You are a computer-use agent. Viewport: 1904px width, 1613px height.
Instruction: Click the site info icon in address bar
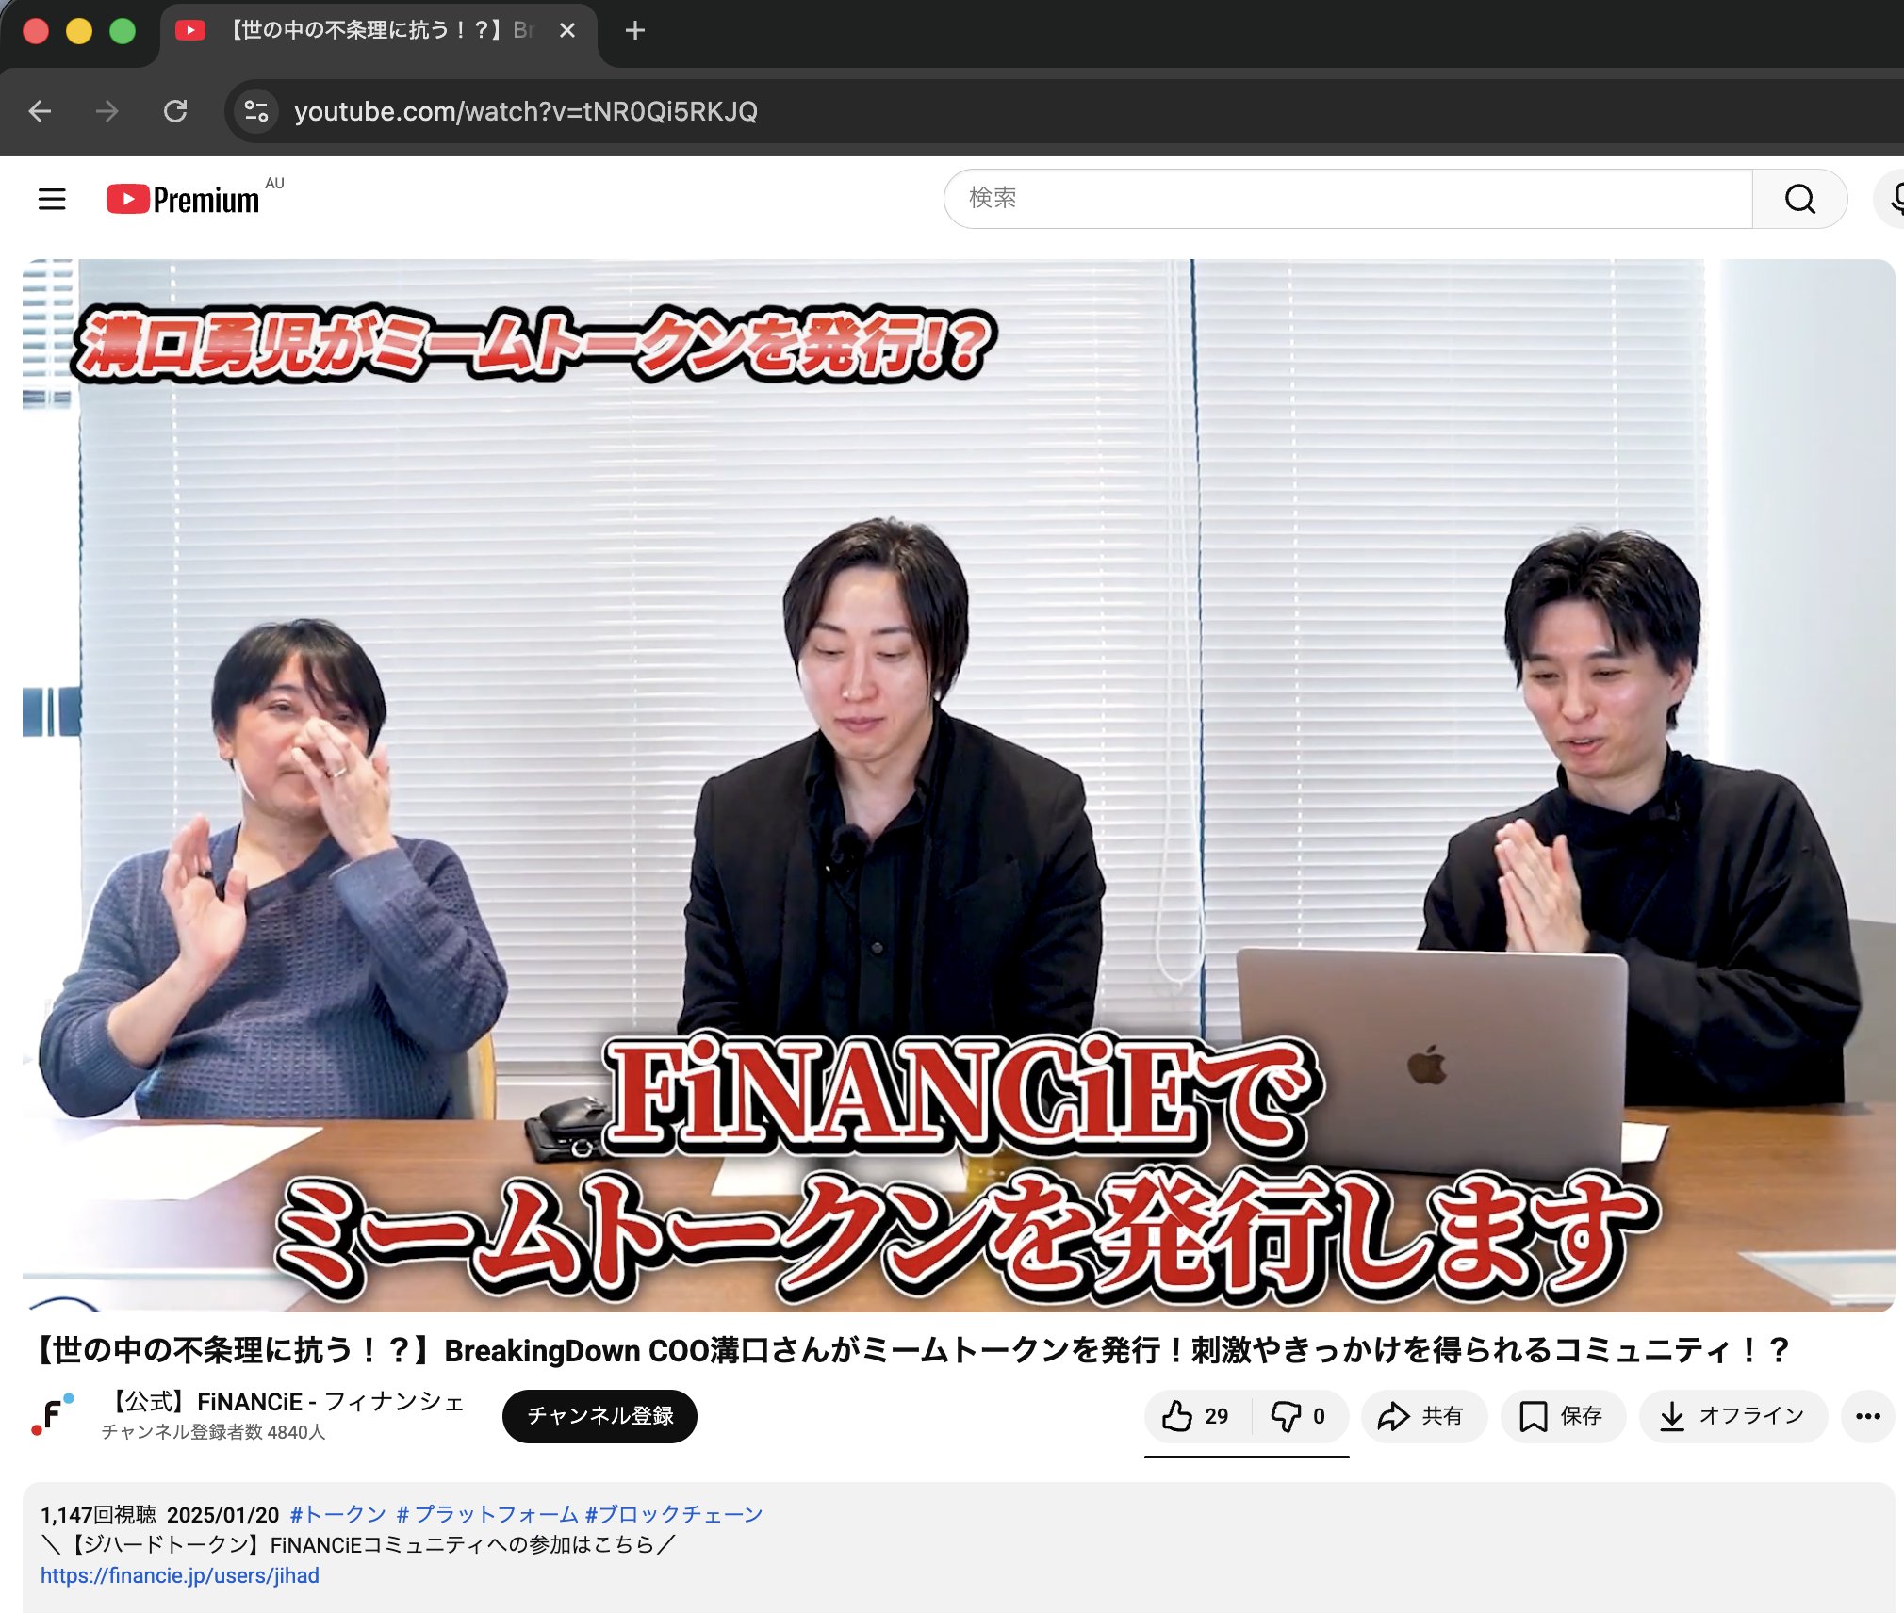click(255, 111)
